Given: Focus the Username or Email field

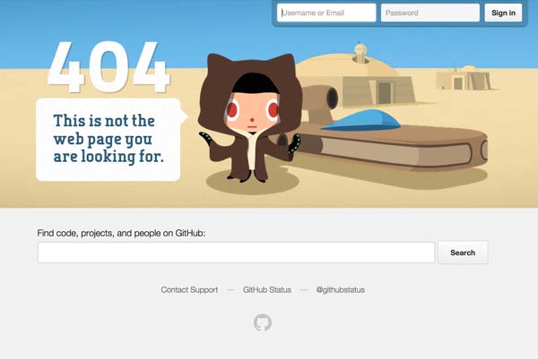Looking at the screenshot, I should [x=326, y=13].
